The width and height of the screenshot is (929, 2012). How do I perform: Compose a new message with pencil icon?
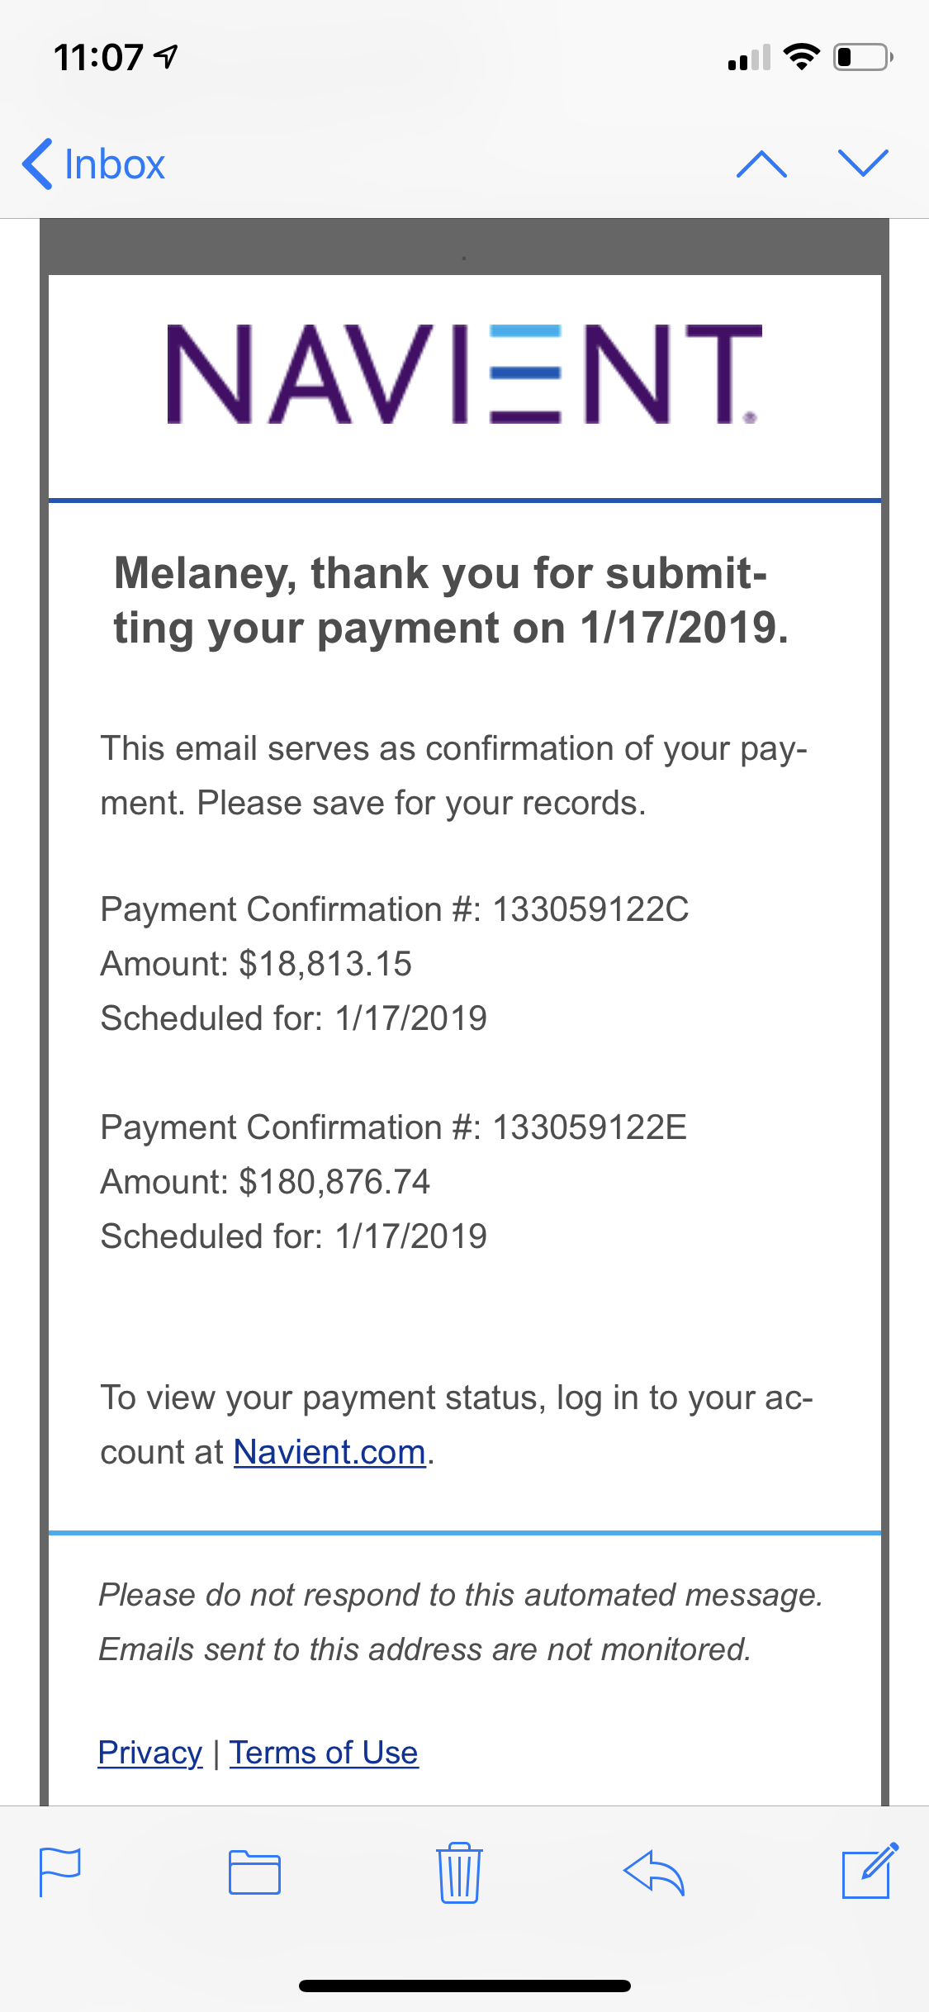(x=870, y=1870)
